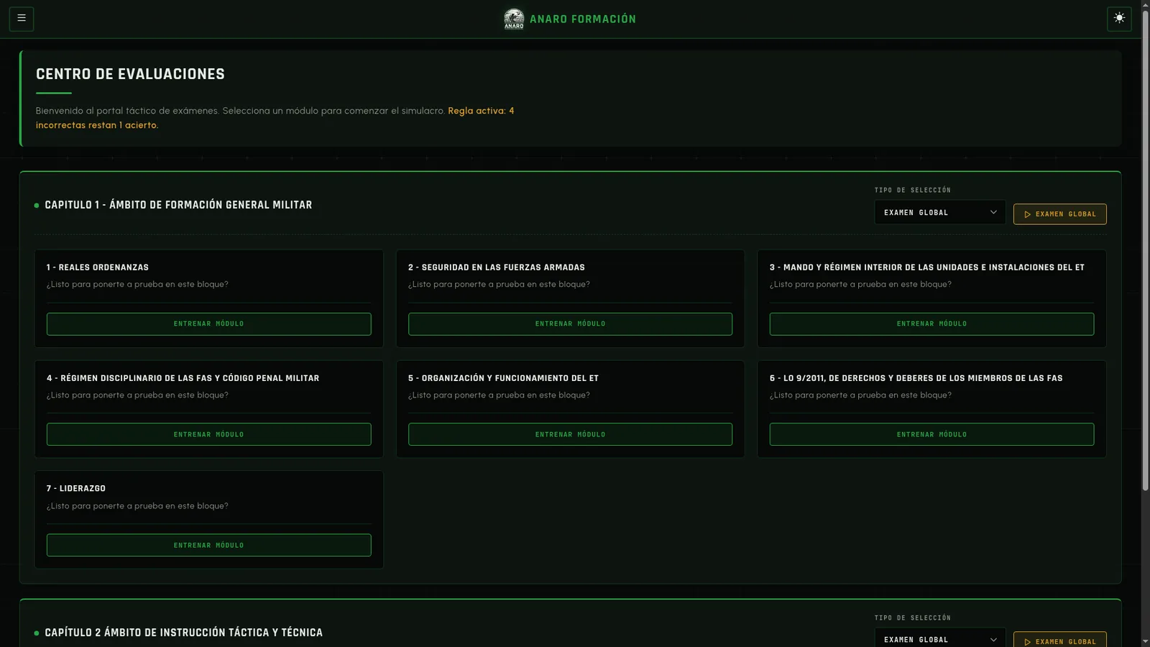
Task: Toggle light theme sun icon
Action: point(1119,19)
